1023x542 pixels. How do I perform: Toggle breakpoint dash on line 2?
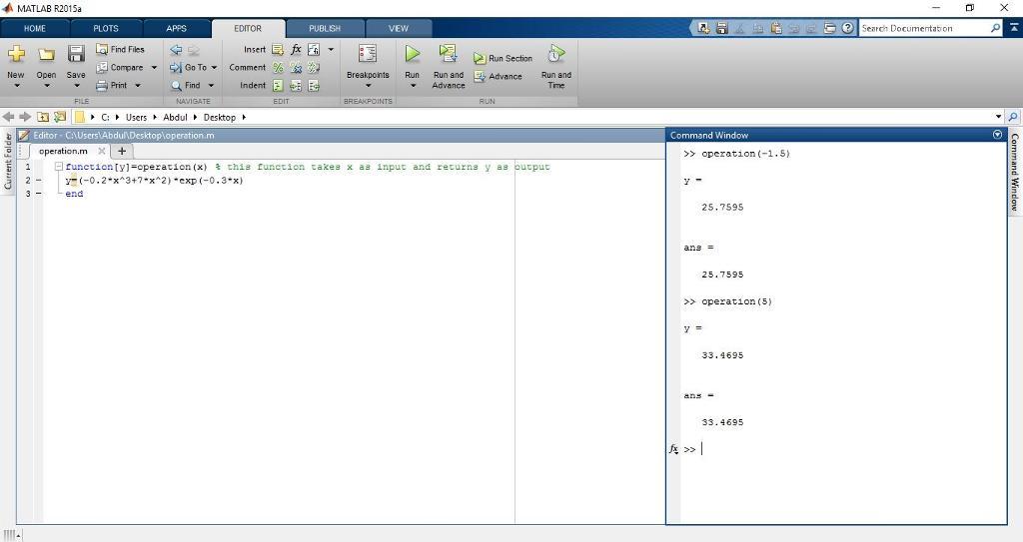38,181
